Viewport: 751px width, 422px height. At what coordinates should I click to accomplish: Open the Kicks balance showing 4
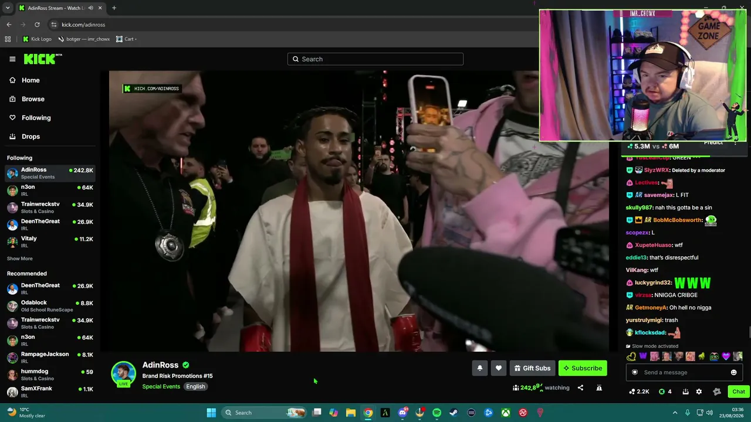tap(665, 392)
